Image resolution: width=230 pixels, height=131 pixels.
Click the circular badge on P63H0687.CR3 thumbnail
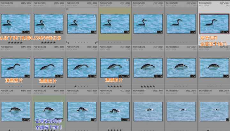point(122,120)
